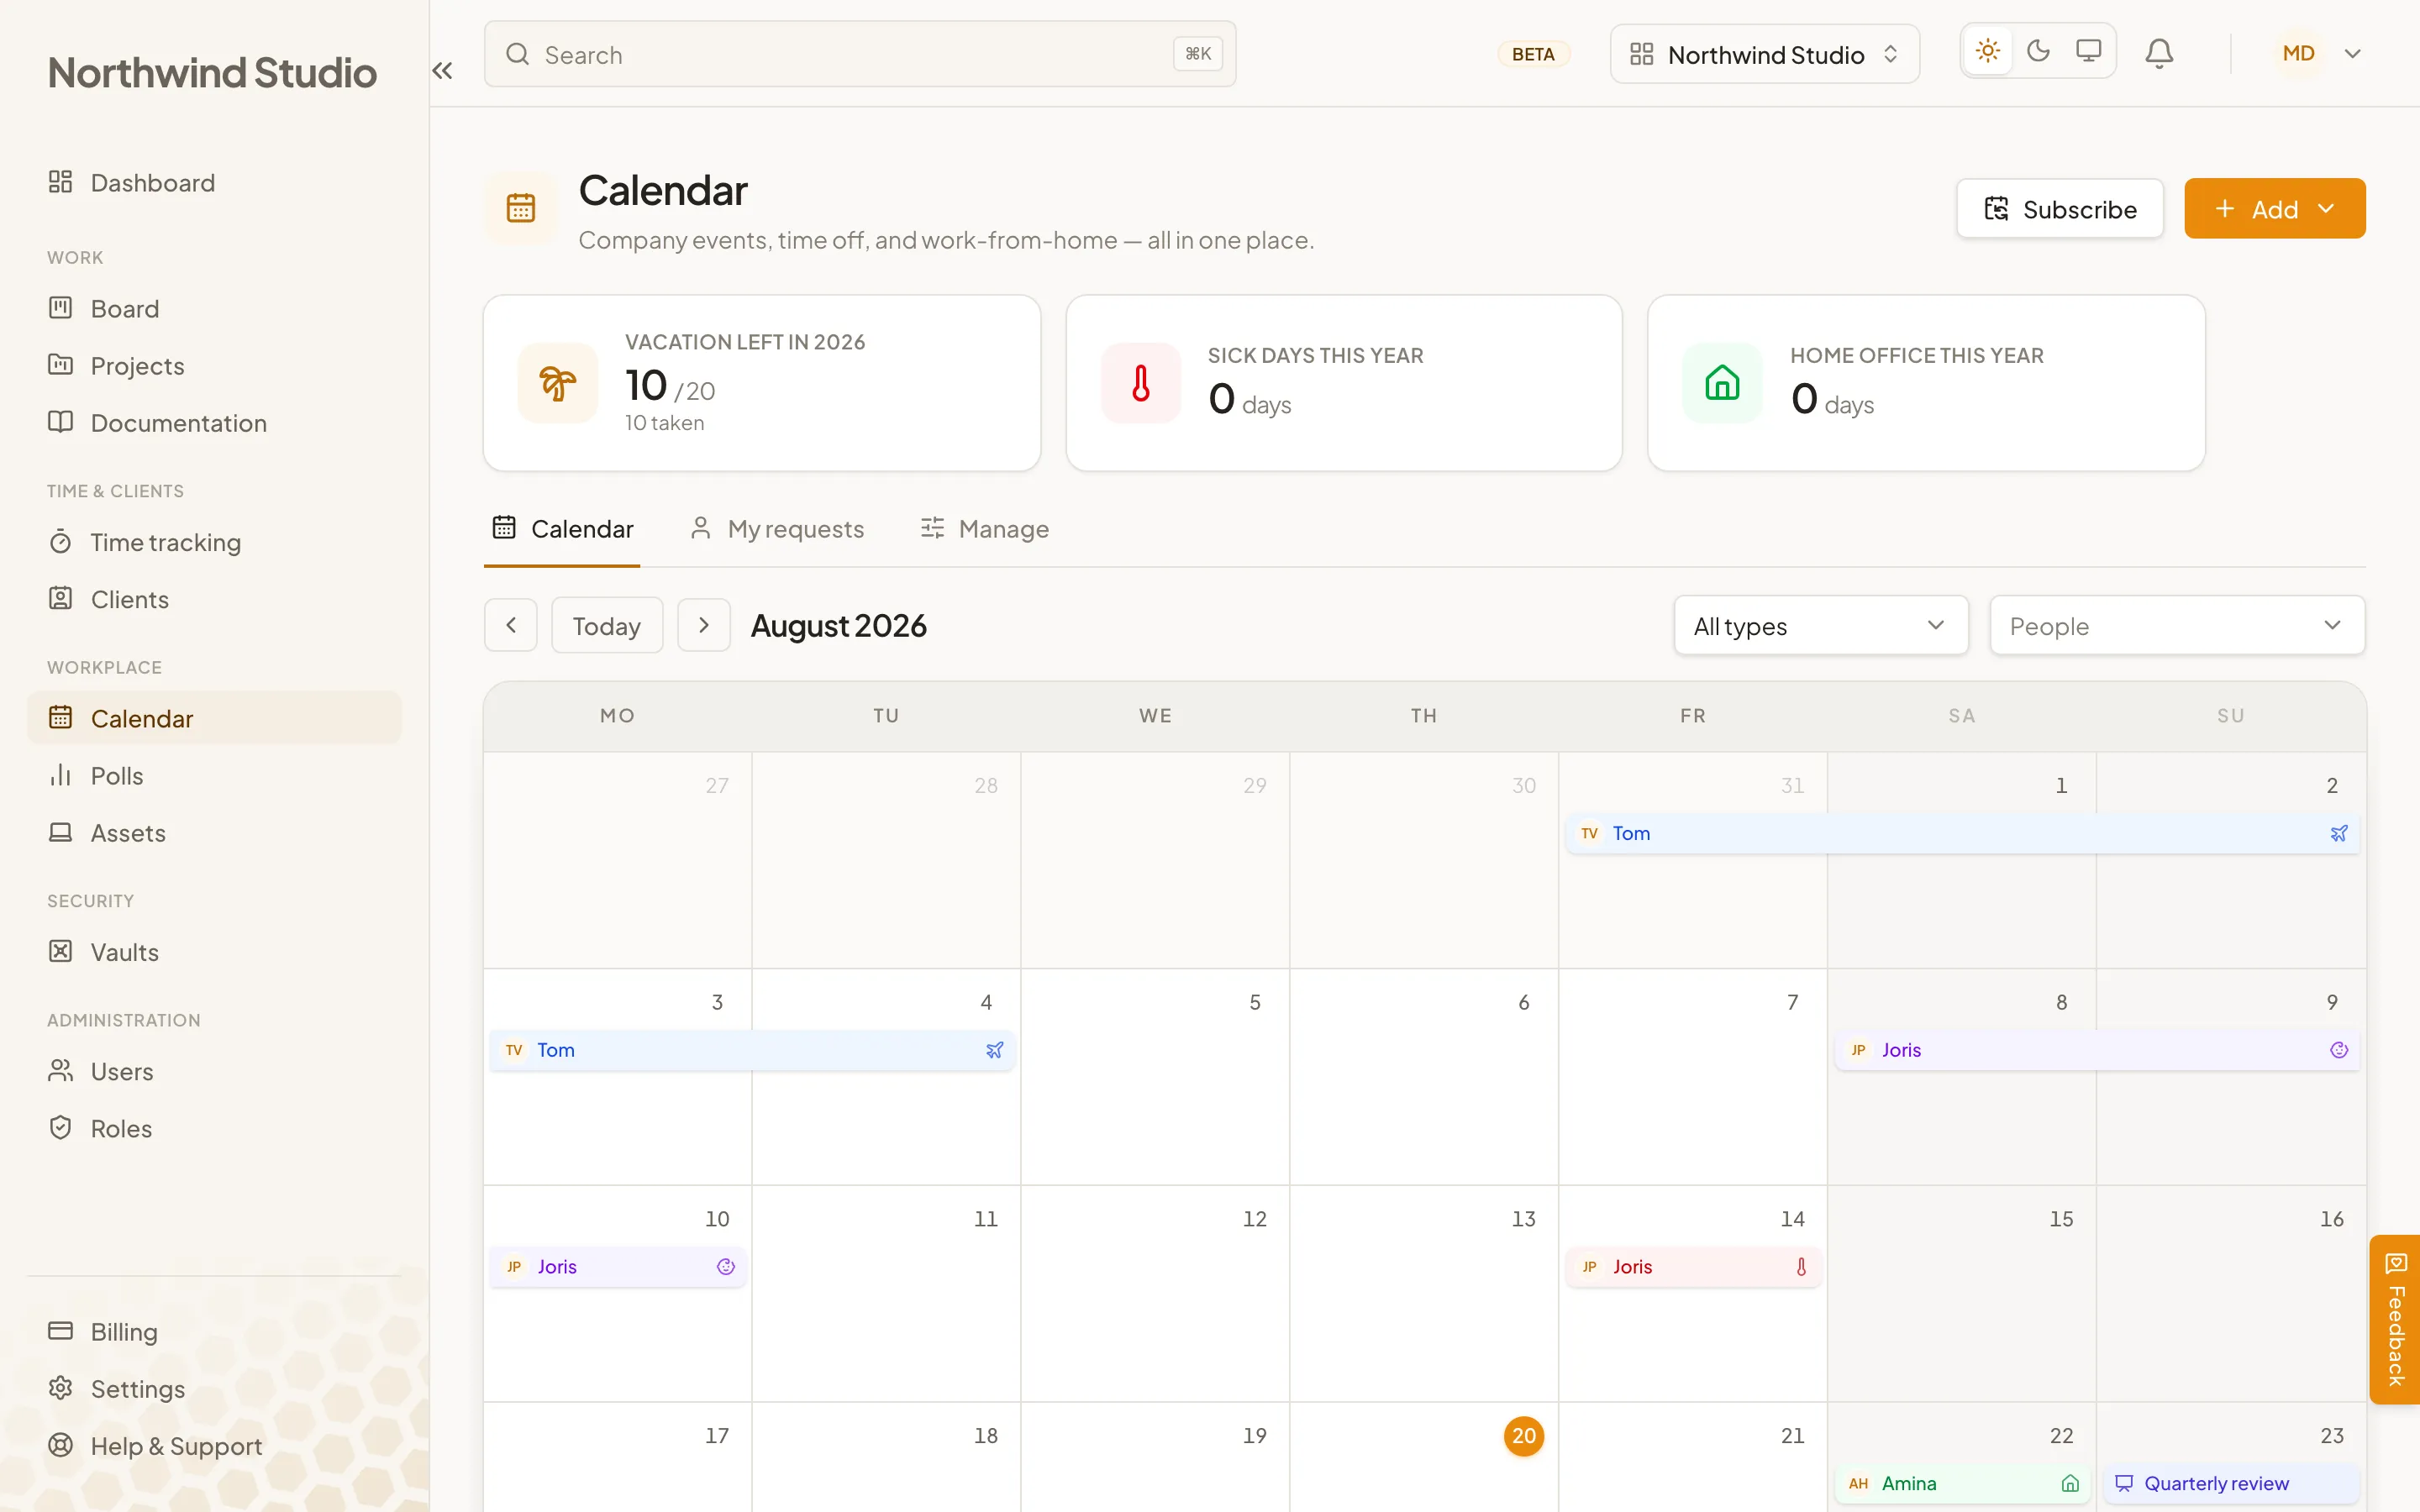Switch to the Manage tab
This screenshot has height=1512, width=2420.
[x=984, y=529]
